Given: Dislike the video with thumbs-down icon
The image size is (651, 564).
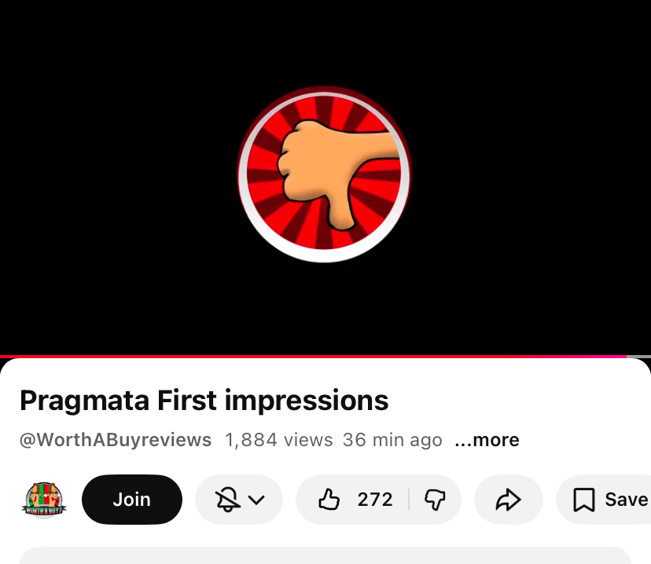Looking at the screenshot, I should [x=435, y=500].
